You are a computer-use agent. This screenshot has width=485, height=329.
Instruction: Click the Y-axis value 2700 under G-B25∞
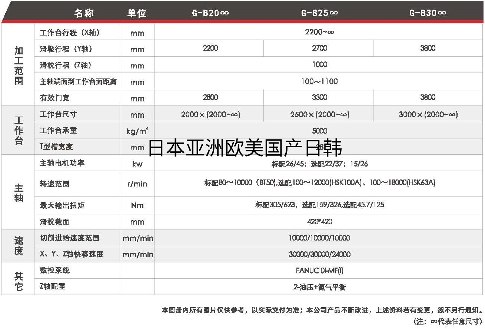click(319, 48)
